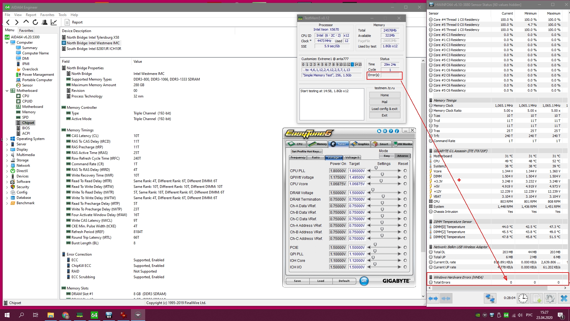Select reset radio for DRAM Voltage
Image resolution: width=570 pixels, height=321 pixels.
click(x=405, y=193)
